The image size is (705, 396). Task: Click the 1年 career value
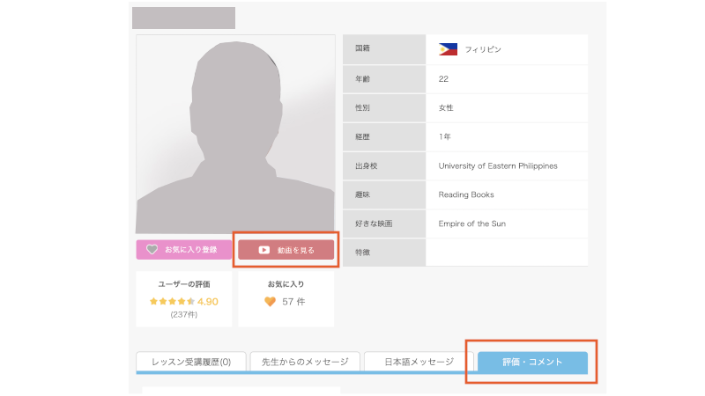pos(444,136)
